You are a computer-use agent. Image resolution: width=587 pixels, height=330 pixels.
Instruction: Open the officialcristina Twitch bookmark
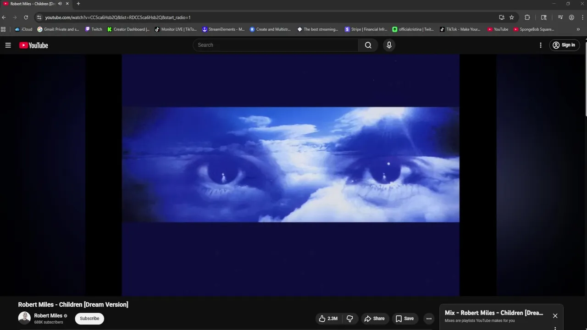(x=413, y=29)
